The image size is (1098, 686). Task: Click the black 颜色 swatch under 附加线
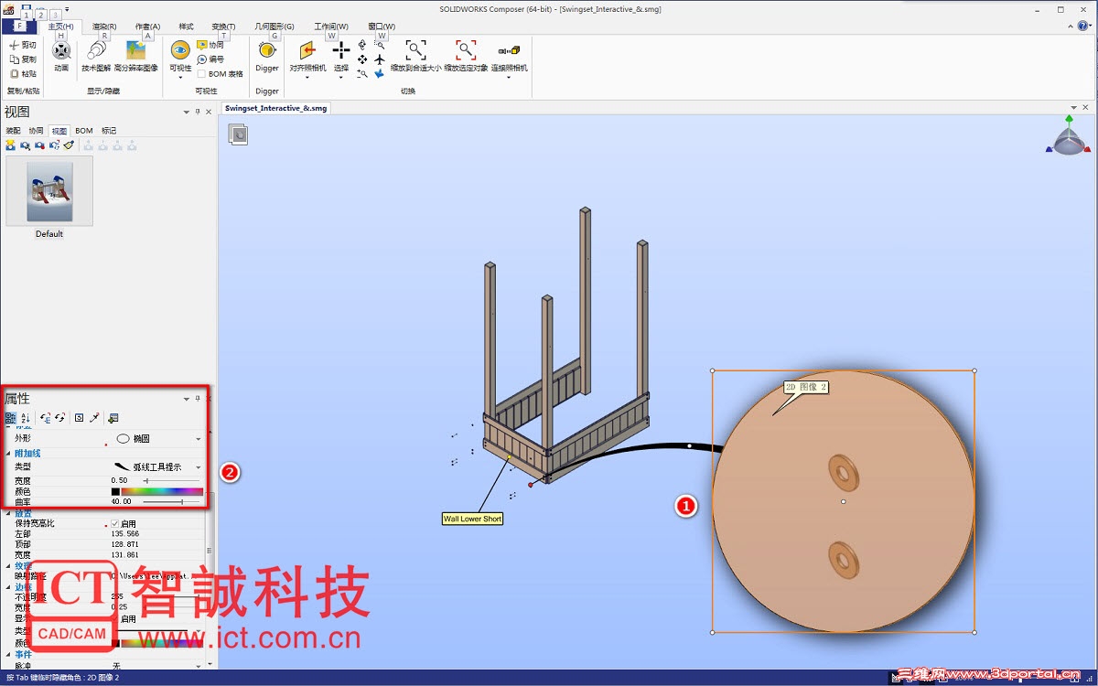tap(115, 491)
